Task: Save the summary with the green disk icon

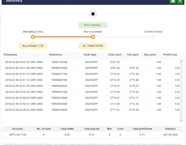Action: (x=173, y=1)
